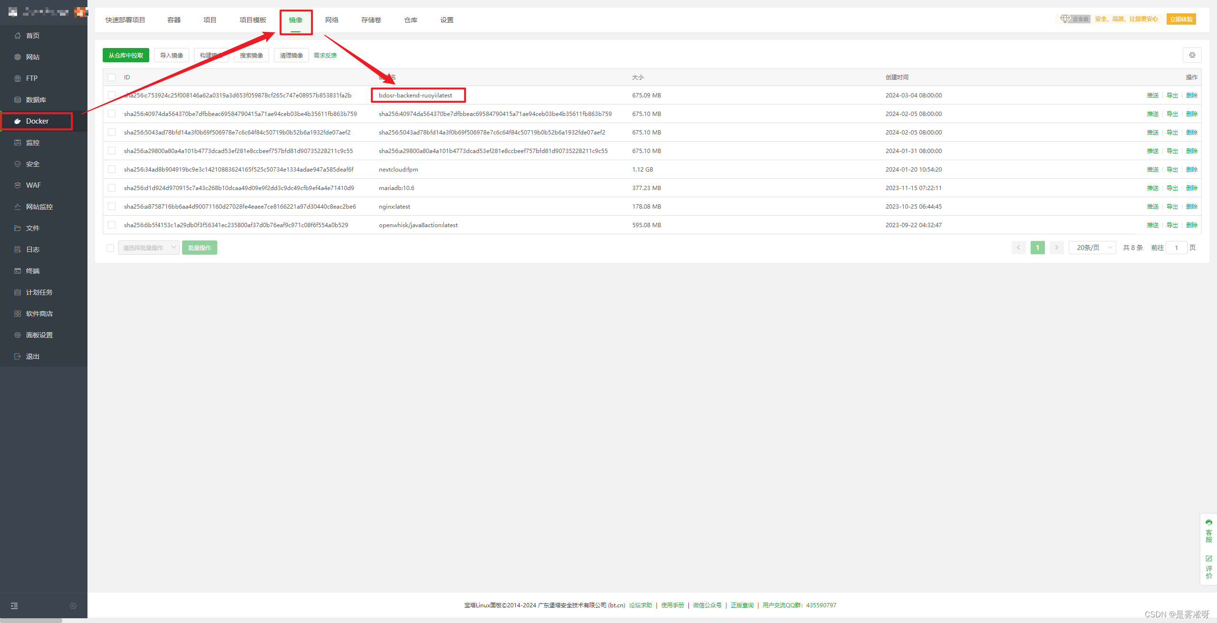The image size is (1217, 623).
Task: Switch to the 存储卷 tab
Action: coord(371,20)
